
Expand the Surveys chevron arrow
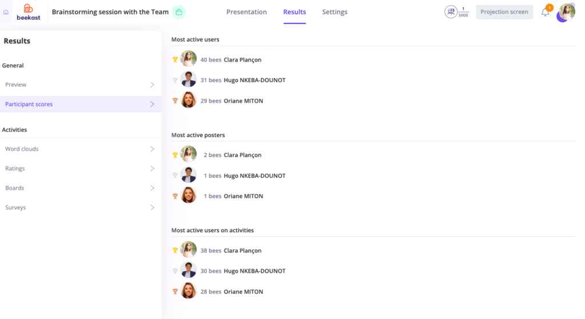(152, 208)
